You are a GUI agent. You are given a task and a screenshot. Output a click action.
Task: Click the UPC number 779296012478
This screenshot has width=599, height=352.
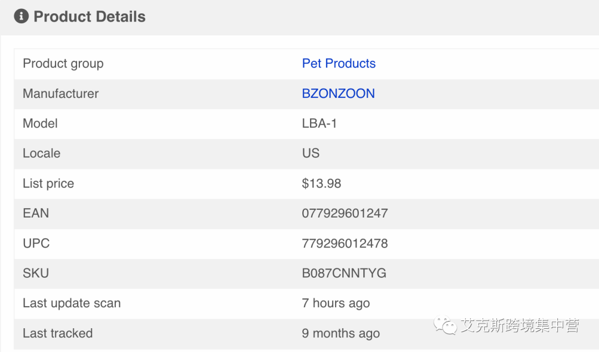click(x=344, y=243)
